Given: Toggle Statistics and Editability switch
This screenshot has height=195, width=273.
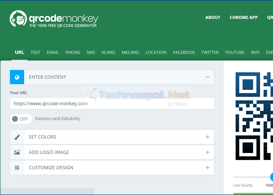Looking at the screenshot, I should (x=21, y=119).
